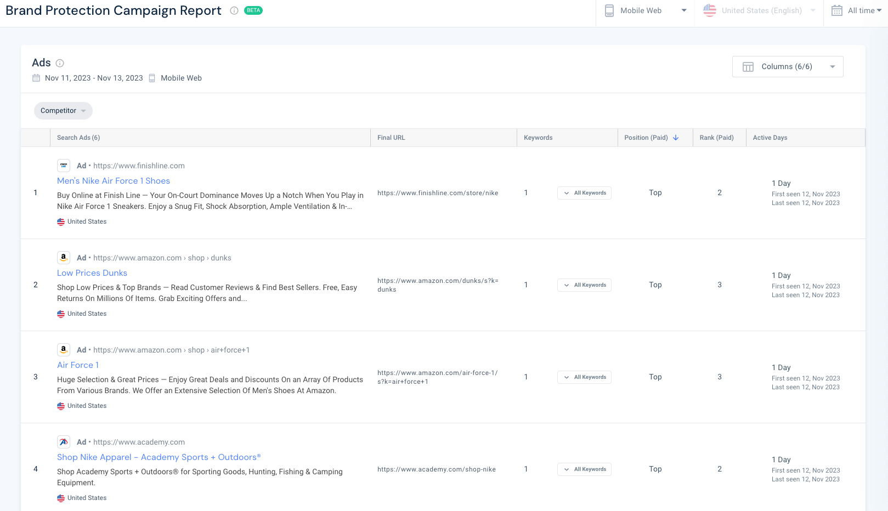Screen dimensions: 888x511
Task: Click rank value 3 in Air Force 1 row
Action: (720, 377)
